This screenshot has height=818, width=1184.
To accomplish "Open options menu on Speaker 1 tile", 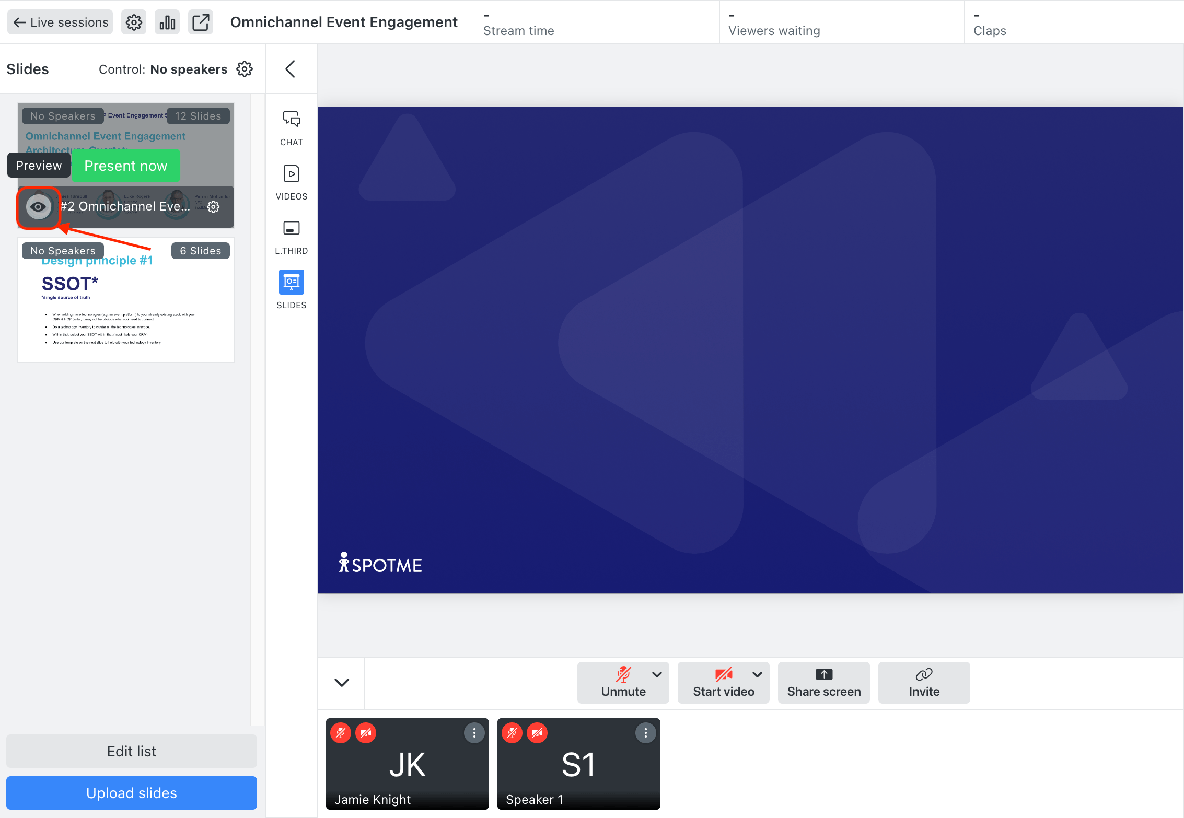I will (645, 733).
